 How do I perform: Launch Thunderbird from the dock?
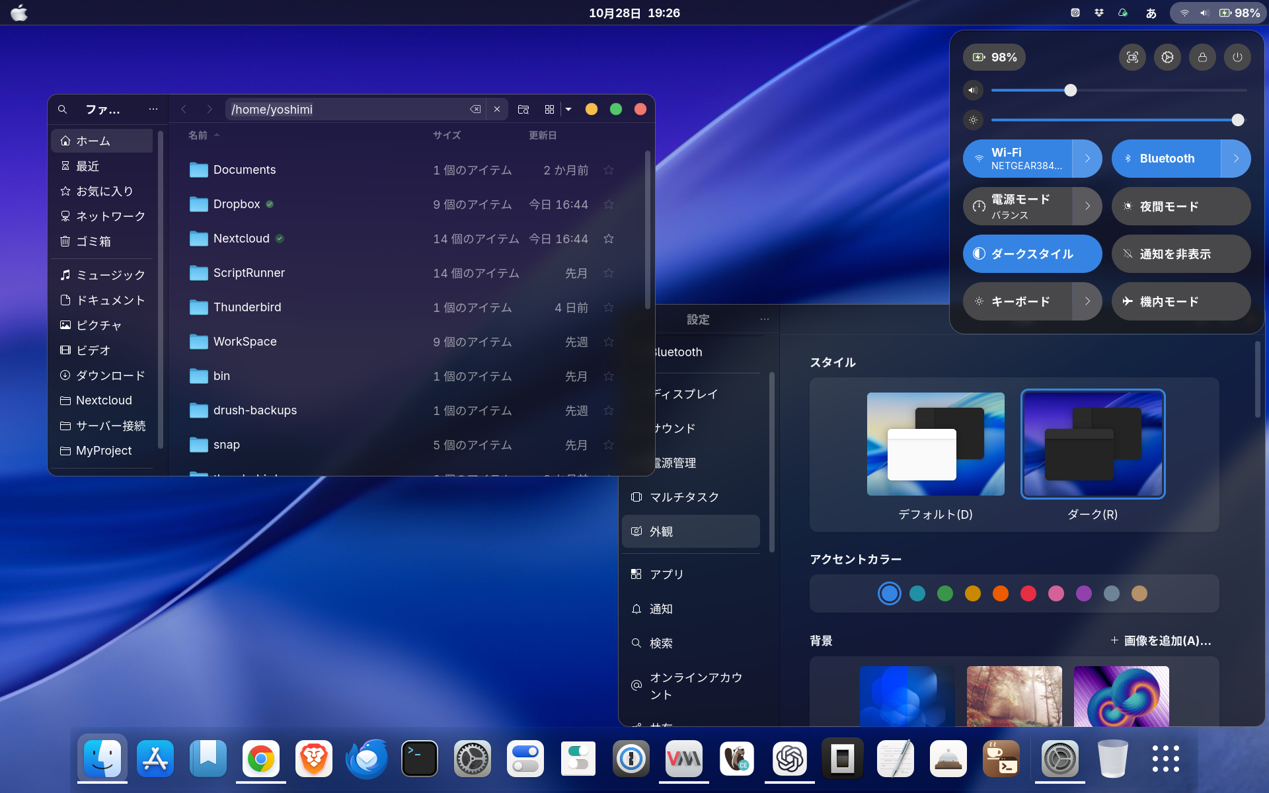click(x=367, y=759)
